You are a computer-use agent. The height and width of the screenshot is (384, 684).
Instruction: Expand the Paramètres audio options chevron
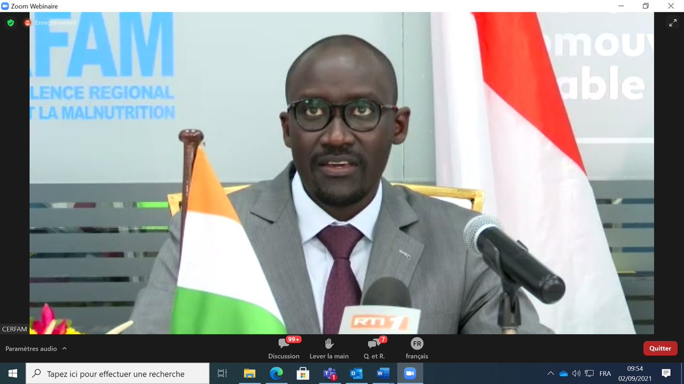pyautogui.click(x=64, y=349)
